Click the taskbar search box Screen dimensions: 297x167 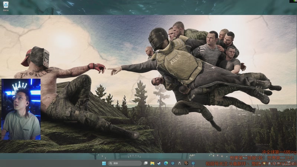pos(125,163)
